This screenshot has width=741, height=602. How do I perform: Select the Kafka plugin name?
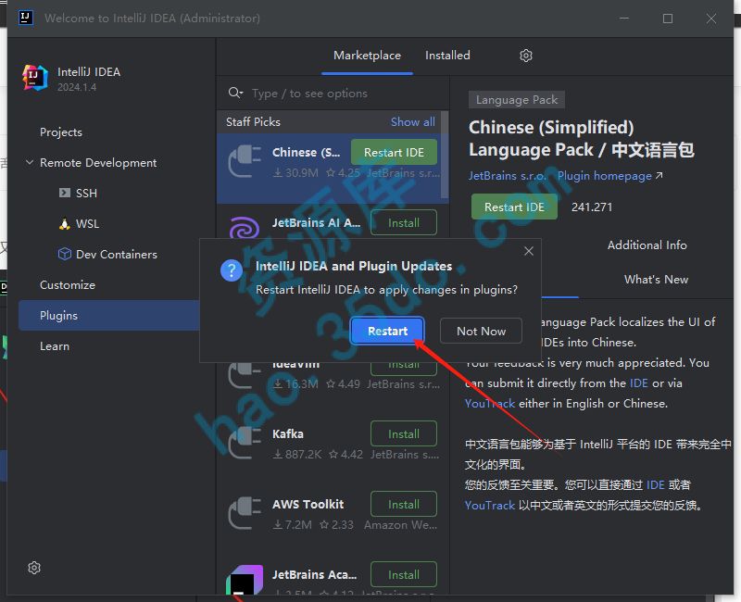287,433
